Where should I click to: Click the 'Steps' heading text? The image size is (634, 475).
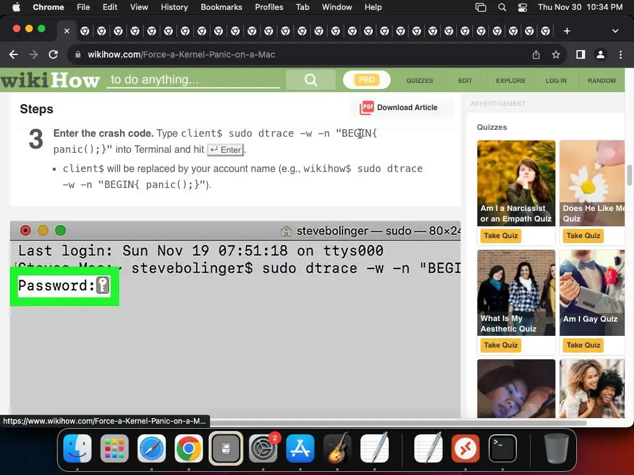click(x=37, y=109)
